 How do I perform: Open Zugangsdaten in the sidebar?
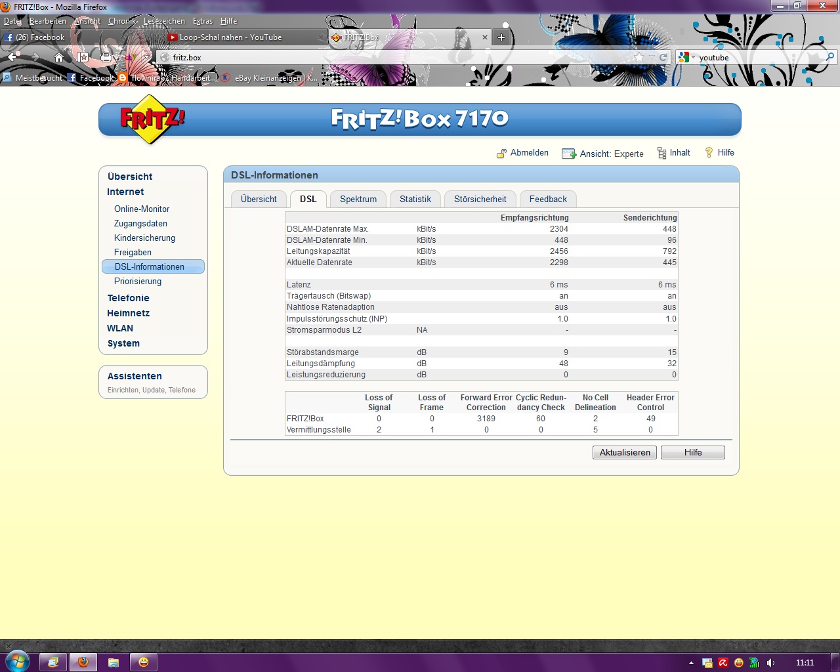click(140, 223)
